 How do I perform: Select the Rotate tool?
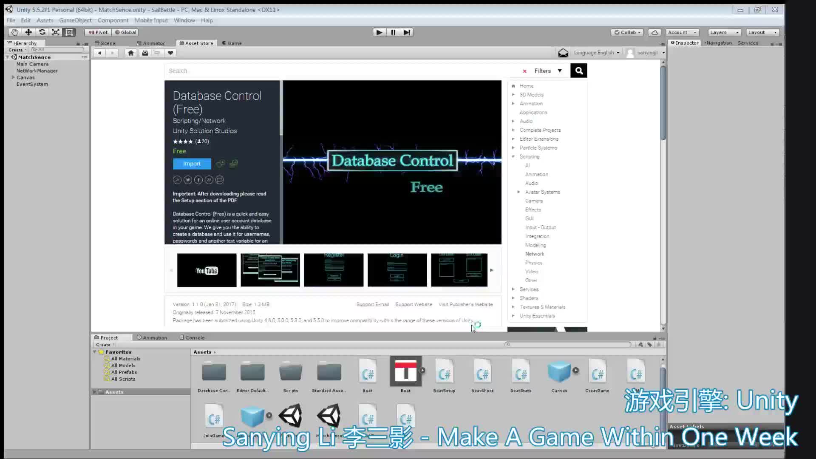pyautogui.click(x=42, y=32)
